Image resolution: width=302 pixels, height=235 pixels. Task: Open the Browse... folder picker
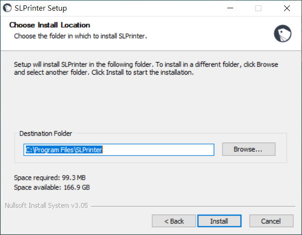249,149
